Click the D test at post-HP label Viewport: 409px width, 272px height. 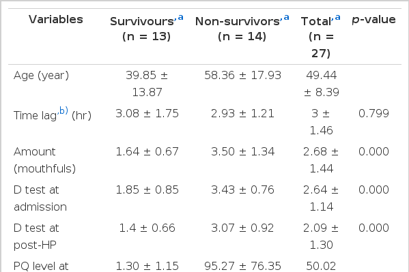[x=36, y=237]
